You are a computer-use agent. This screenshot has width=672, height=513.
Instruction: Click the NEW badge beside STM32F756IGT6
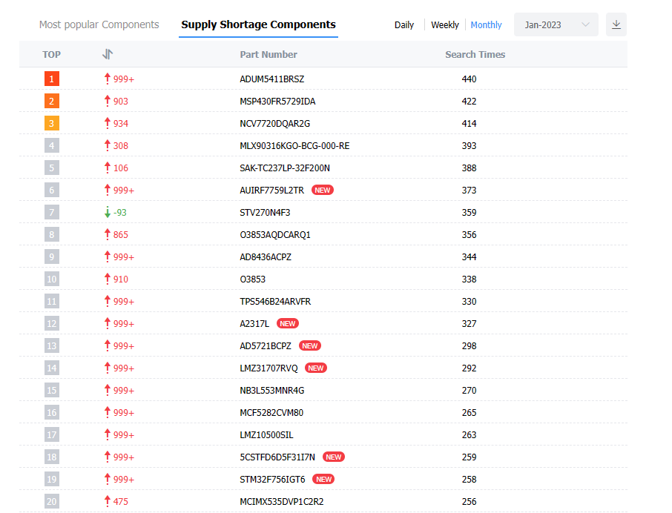pyautogui.click(x=323, y=480)
